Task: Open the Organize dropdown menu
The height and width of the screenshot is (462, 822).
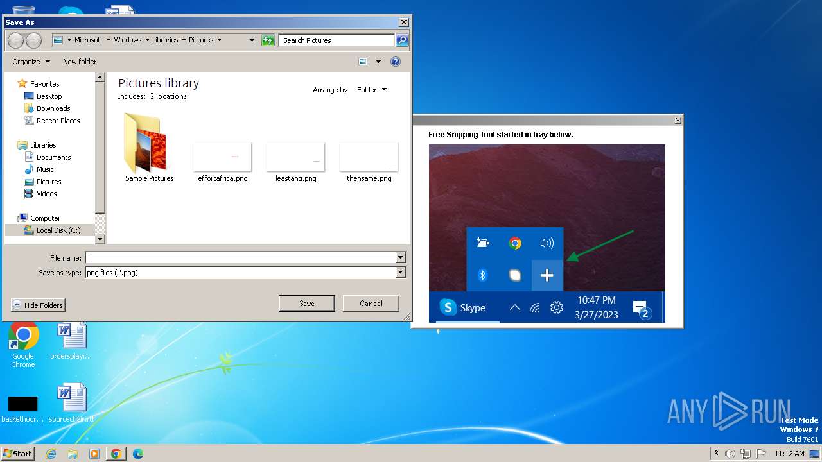Action: tap(31, 62)
